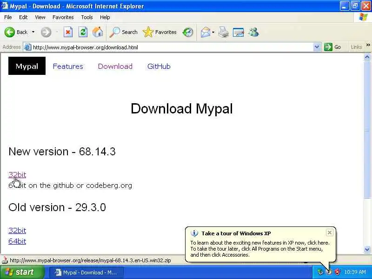Download old version 29.3.0 32bit link
The height and width of the screenshot is (279, 372).
(x=17, y=230)
